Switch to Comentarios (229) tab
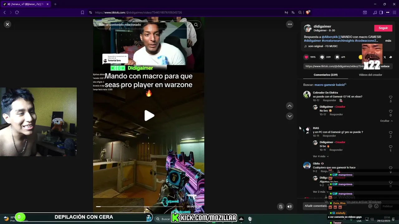Image resolution: width=399 pixels, height=224 pixels. (x=325, y=75)
